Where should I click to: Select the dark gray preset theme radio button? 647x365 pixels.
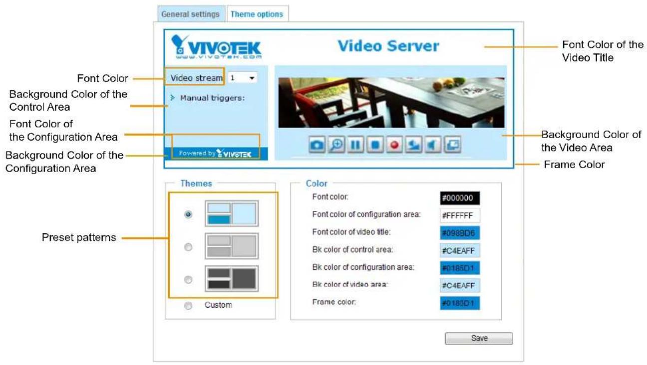click(188, 279)
